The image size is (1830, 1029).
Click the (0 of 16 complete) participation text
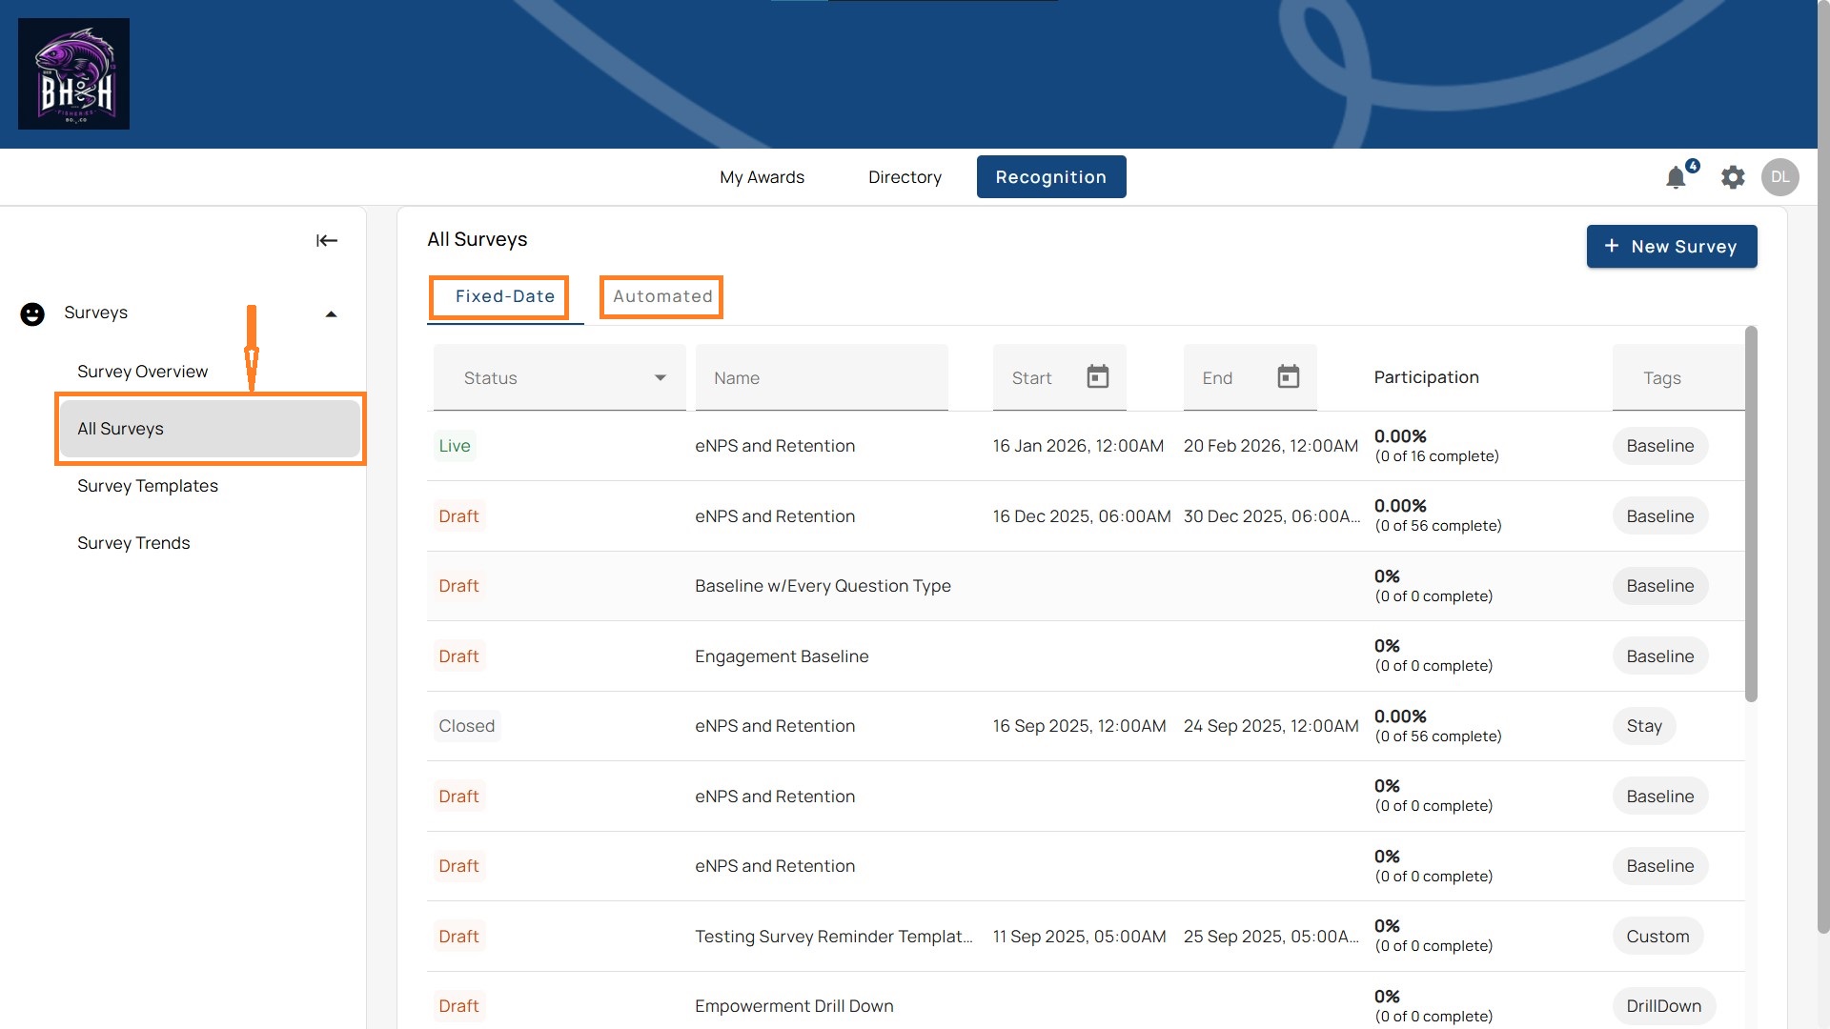click(x=1436, y=456)
